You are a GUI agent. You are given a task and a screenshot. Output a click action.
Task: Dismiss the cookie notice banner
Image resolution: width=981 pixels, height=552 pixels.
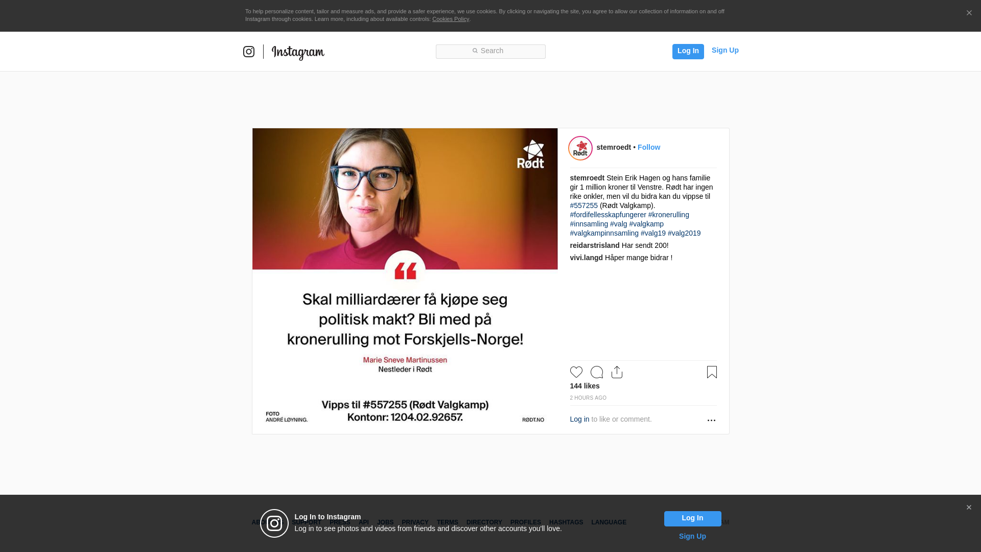pos(969,13)
